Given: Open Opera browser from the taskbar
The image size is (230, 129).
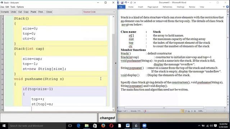Looking at the screenshot, I should (111, 126).
